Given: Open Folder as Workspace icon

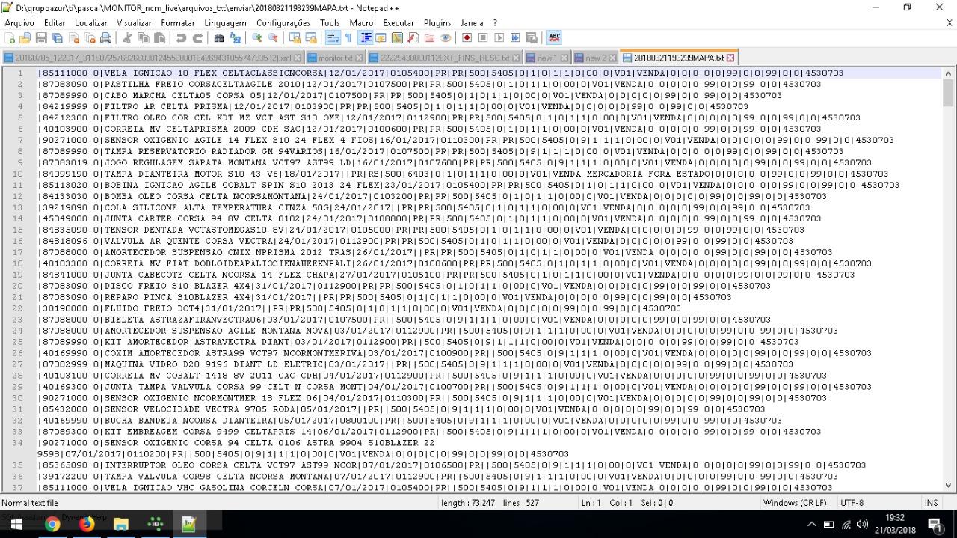Looking at the screenshot, I should [429, 38].
